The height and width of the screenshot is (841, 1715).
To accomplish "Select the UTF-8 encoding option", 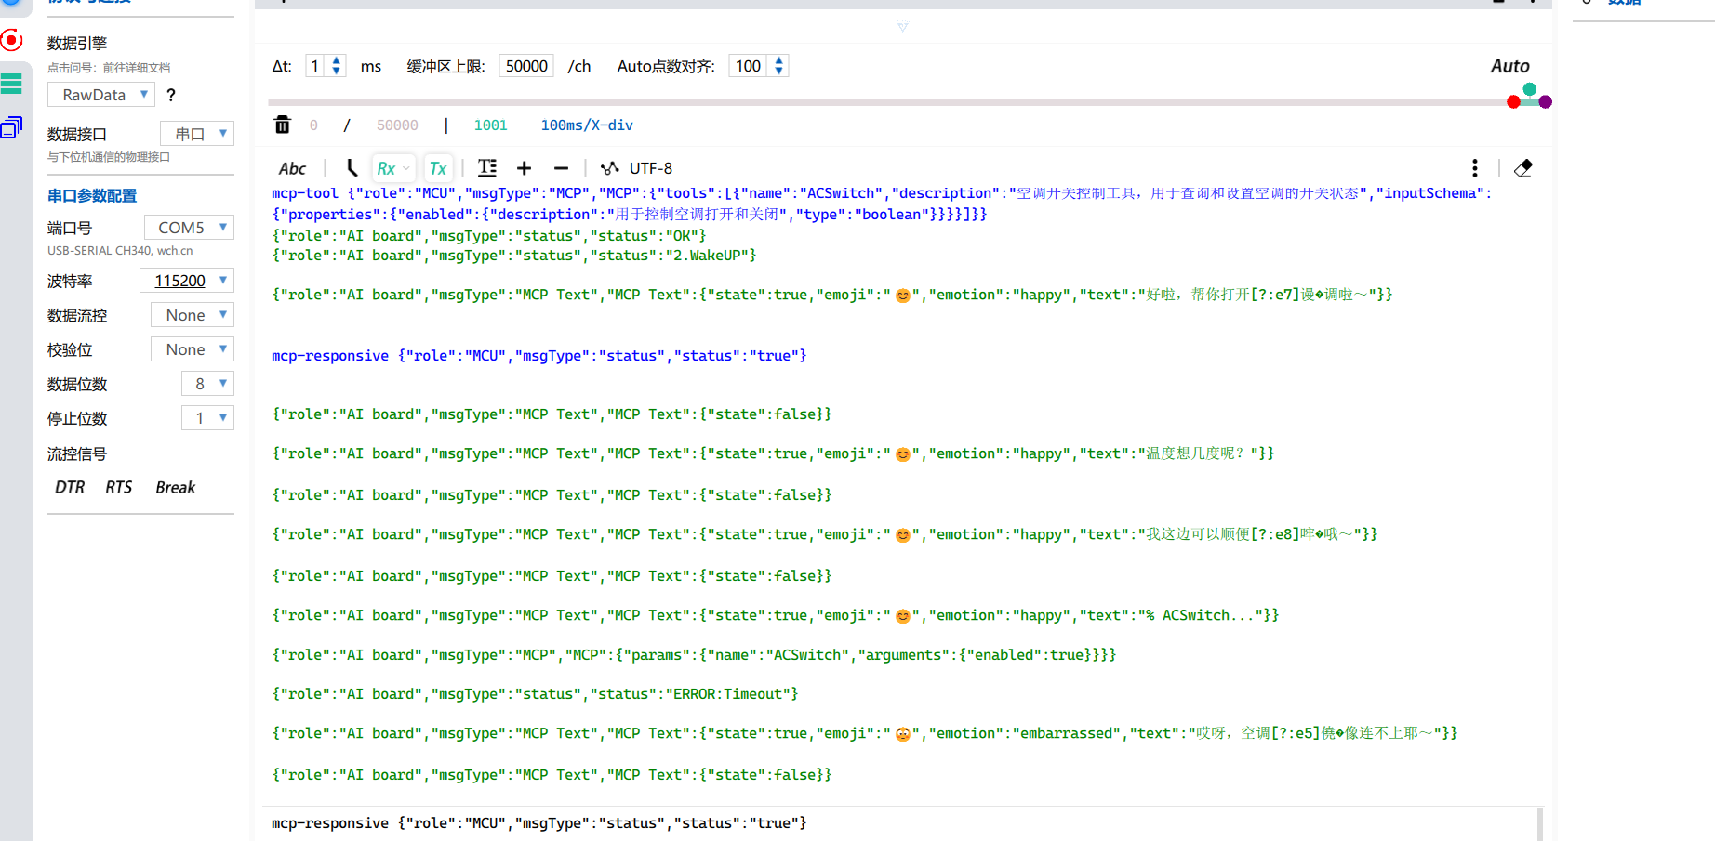I will click(649, 168).
